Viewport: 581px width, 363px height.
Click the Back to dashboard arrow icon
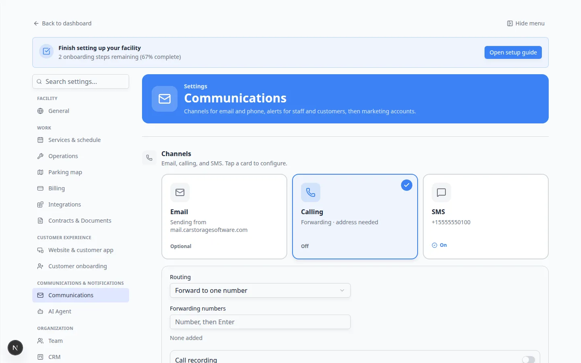(x=36, y=23)
